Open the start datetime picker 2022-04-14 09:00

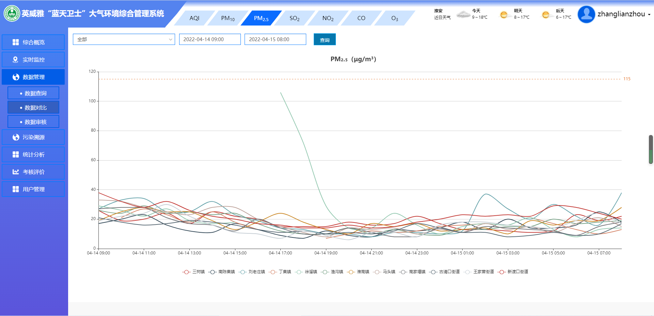click(x=209, y=39)
